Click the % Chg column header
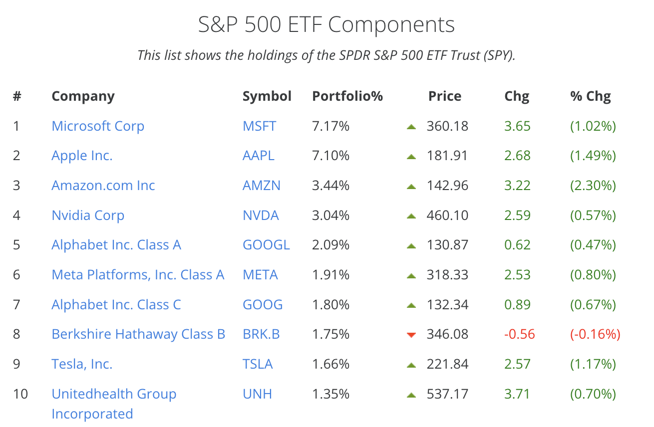This screenshot has height=427, width=654. (x=591, y=96)
